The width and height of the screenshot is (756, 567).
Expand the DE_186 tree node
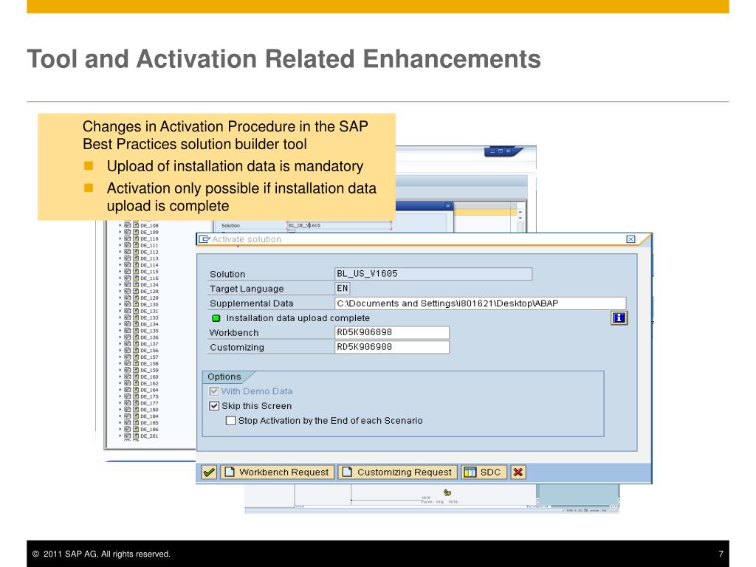coord(120,430)
